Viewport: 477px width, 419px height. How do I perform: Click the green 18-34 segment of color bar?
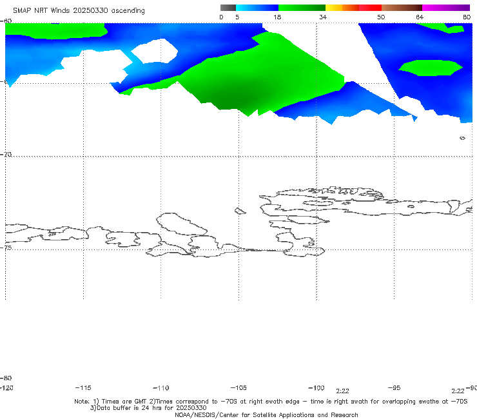coord(302,8)
